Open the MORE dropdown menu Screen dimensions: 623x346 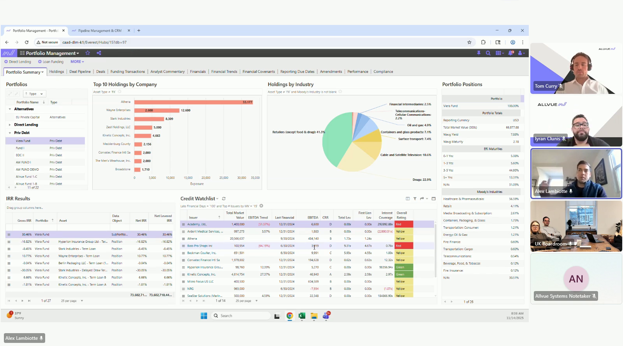77,62
